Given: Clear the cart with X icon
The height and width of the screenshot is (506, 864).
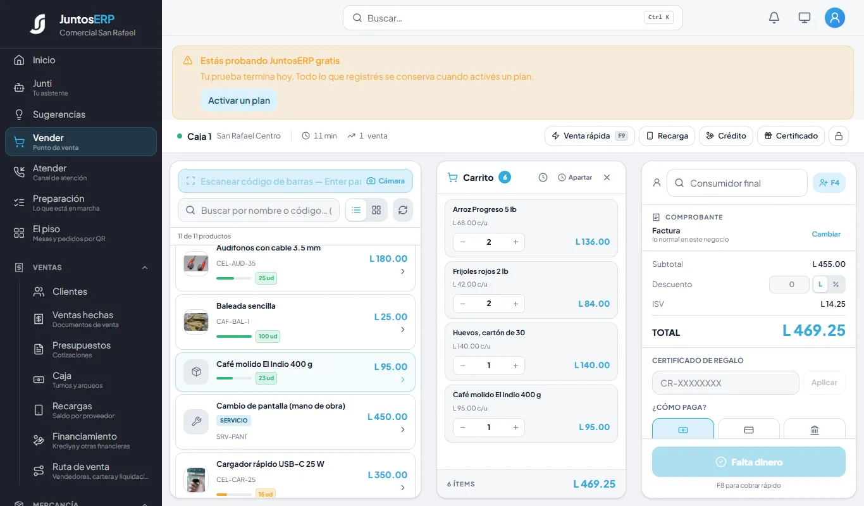Looking at the screenshot, I should coord(607,178).
